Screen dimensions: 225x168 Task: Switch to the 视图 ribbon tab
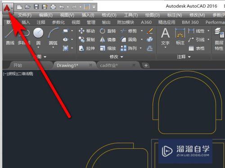76,22
